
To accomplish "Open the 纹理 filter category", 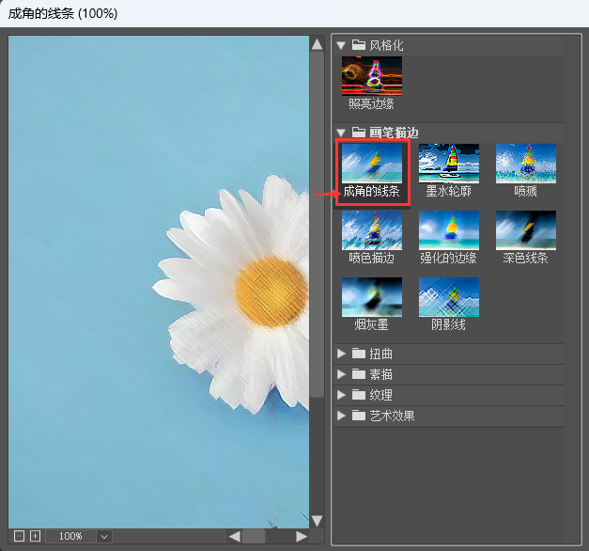I will coord(342,395).
